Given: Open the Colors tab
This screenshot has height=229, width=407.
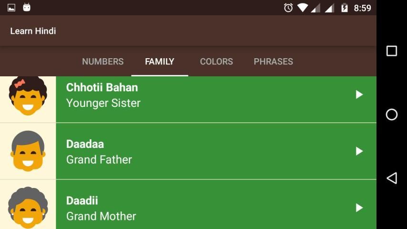Looking at the screenshot, I should pos(216,62).
